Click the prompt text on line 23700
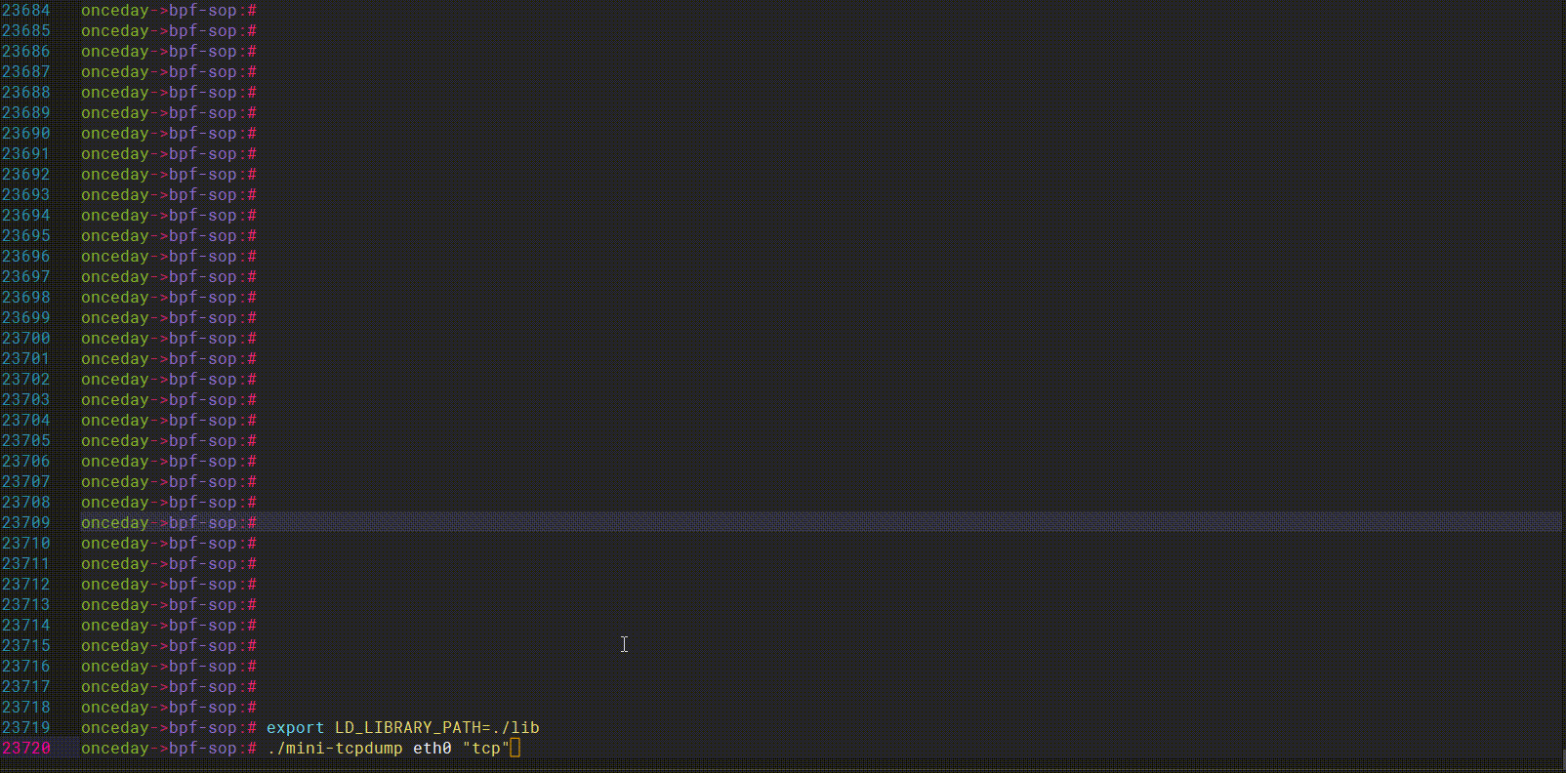The width and height of the screenshot is (1566, 773). click(169, 339)
